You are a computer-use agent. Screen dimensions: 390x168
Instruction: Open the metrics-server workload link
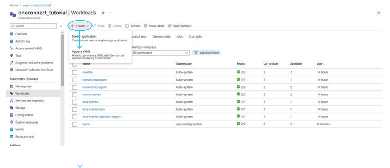click(91, 95)
